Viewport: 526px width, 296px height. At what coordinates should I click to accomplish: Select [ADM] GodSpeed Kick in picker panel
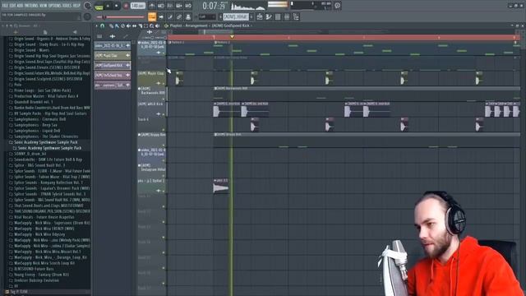click(x=113, y=66)
